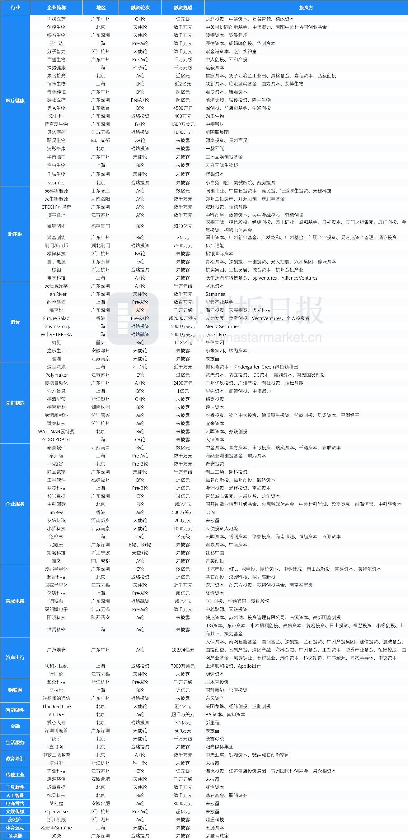Click the 企业简称 column header
The width and height of the screenshot is (408, 840).
coord(56,7)
